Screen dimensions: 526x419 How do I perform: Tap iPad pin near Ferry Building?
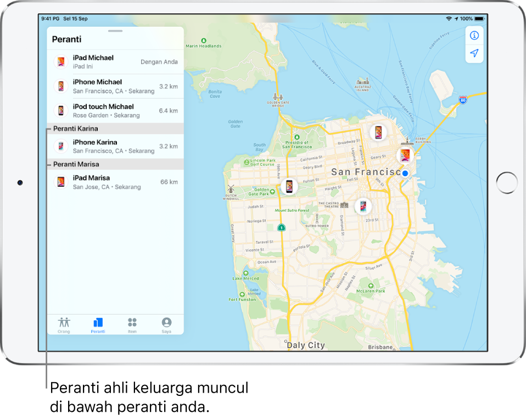(405, 155)
